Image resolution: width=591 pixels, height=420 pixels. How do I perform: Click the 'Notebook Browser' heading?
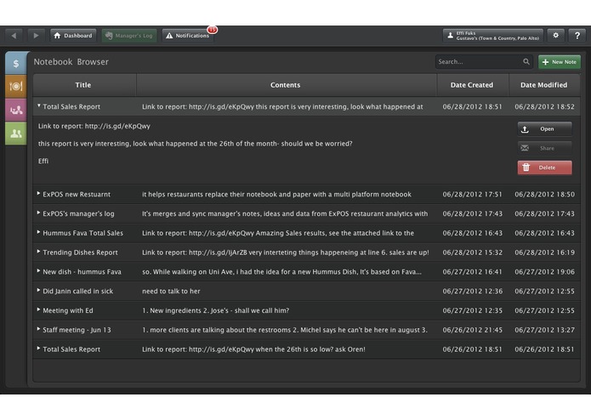pos(71,62)
